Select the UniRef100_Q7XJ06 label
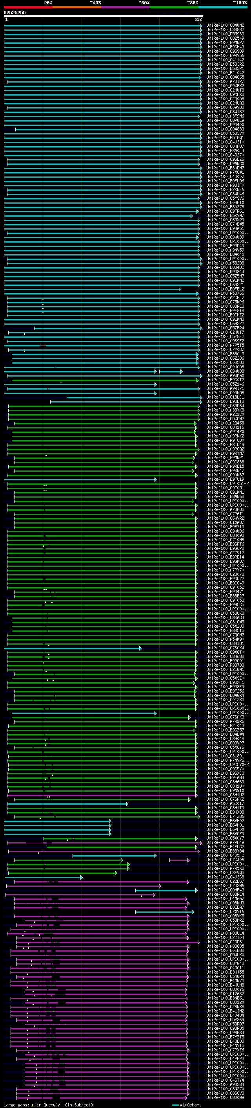This screenshot has height=1108, width=251. point(225,860)
